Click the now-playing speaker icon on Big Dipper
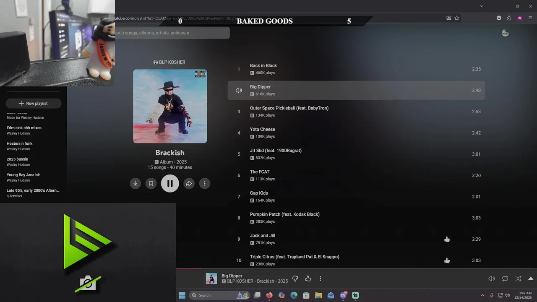The width and height of the screenshot is (537, 302). tap(239, 90)
